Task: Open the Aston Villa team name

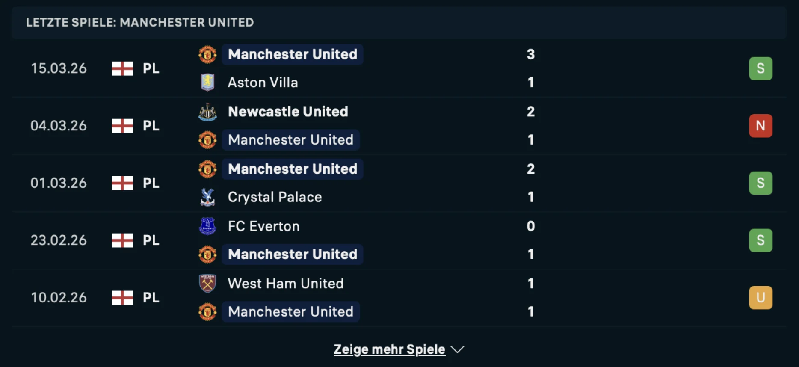Action: [263, 83]
